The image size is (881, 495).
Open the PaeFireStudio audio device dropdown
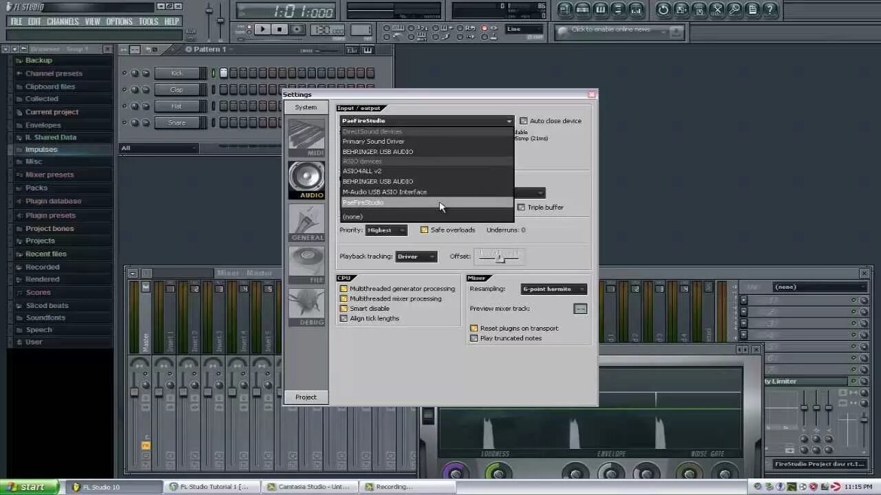click(427, 121)
